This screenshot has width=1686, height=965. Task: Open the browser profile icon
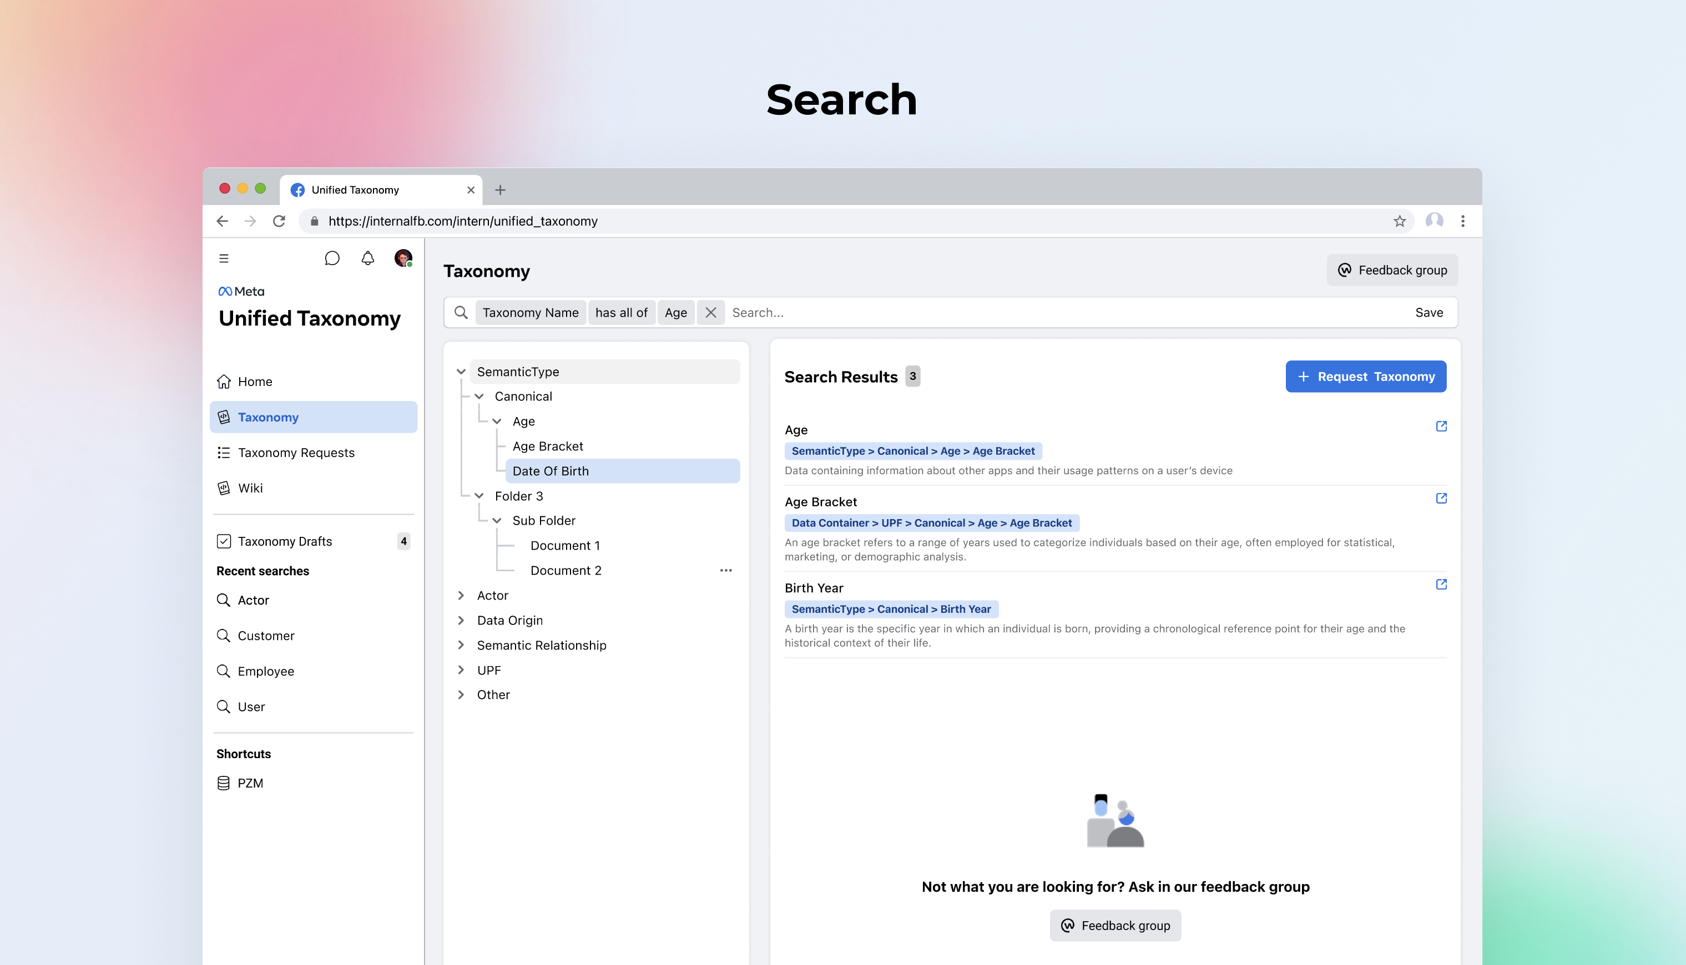pyautogui.click(x=1434, y=221)
